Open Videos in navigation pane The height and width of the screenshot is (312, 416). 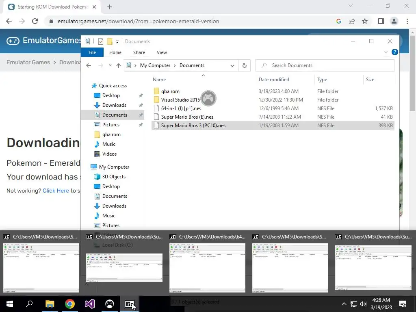click(109, 154)
